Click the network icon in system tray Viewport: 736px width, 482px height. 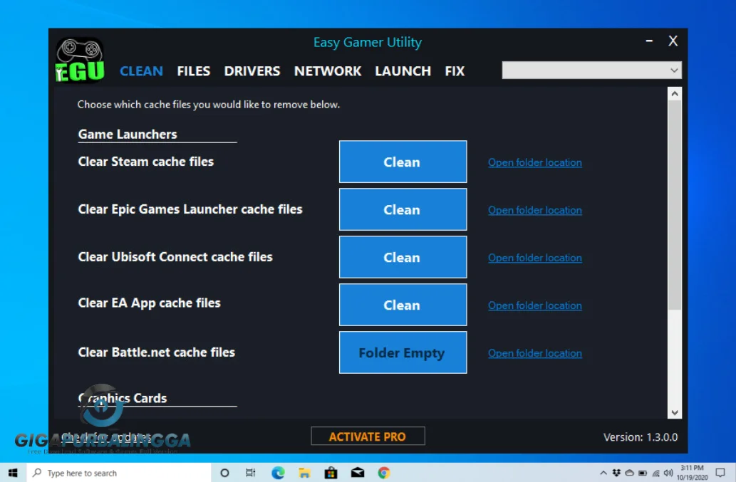click(x=655, y=472)
